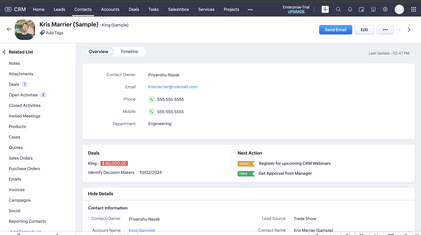Go to the next contact record
421x235 pixels.
409,30
